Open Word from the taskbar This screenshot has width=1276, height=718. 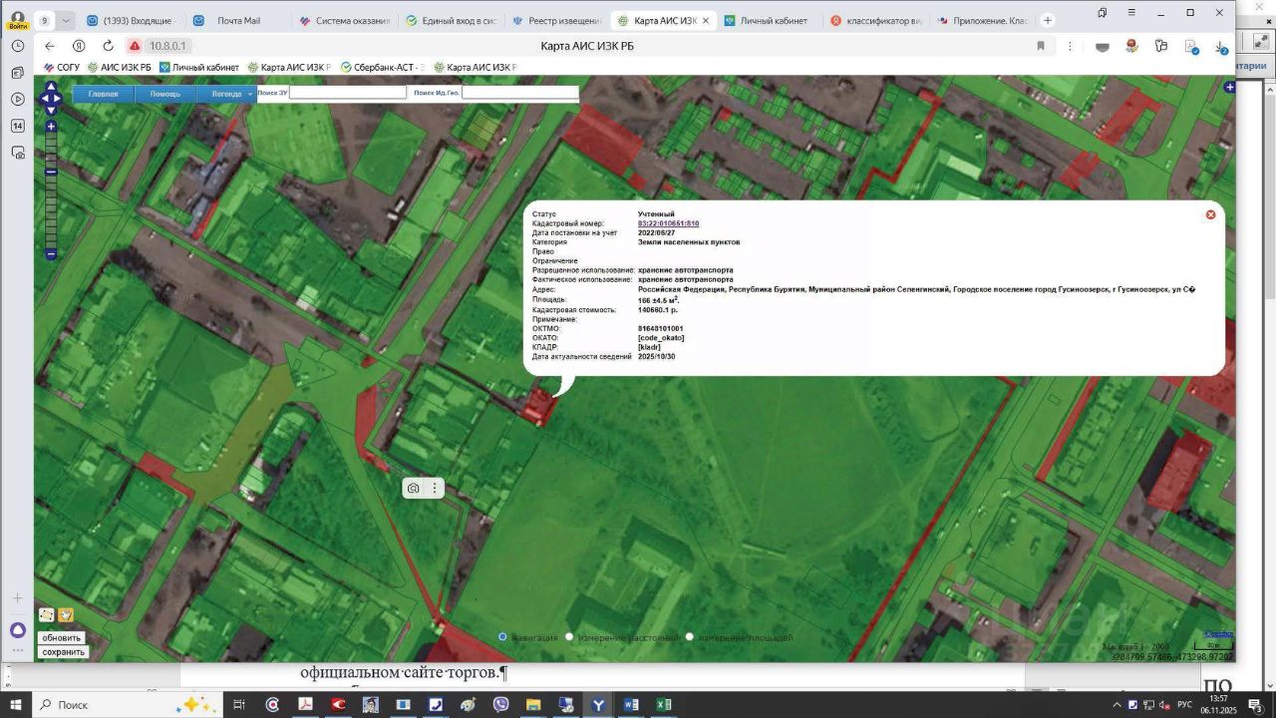[631, 705]
